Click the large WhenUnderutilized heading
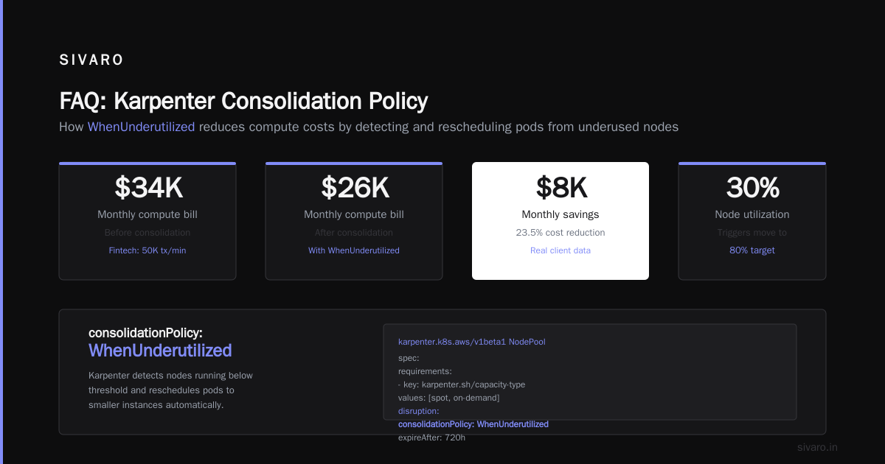This screenshot has height=464, width=885. click(x=160, y=351)
